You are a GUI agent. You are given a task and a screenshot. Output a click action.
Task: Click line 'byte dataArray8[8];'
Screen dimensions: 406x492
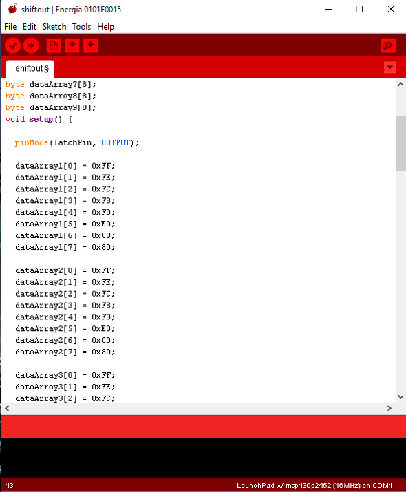click(50, 96)
